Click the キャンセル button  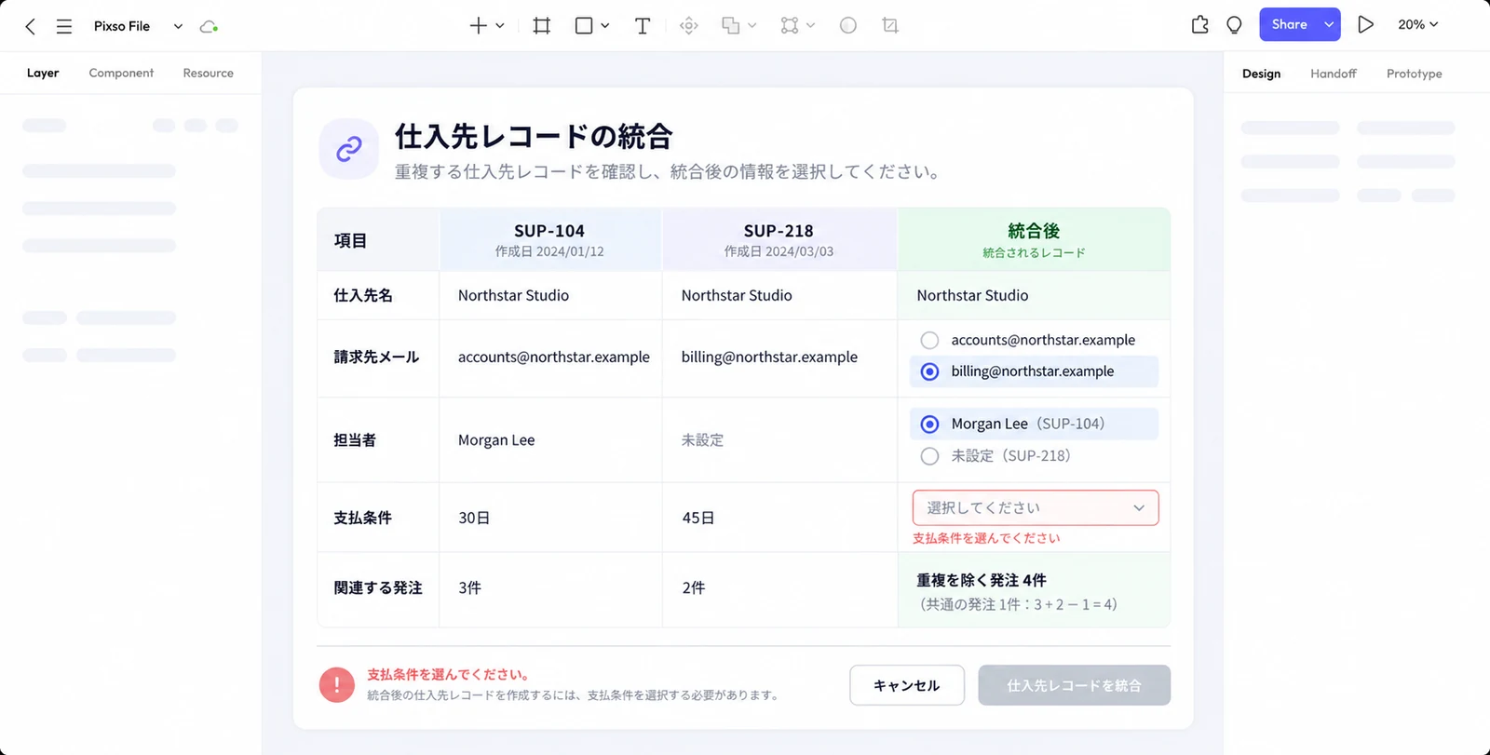pyautogui.click(x=907, y=685)
